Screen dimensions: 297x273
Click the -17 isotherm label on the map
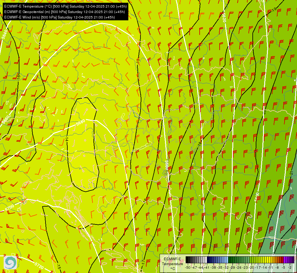click(x=143, y=263)
